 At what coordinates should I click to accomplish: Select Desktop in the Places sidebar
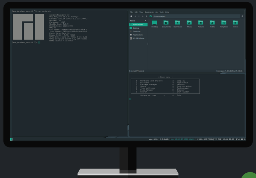tap(138, 28)
